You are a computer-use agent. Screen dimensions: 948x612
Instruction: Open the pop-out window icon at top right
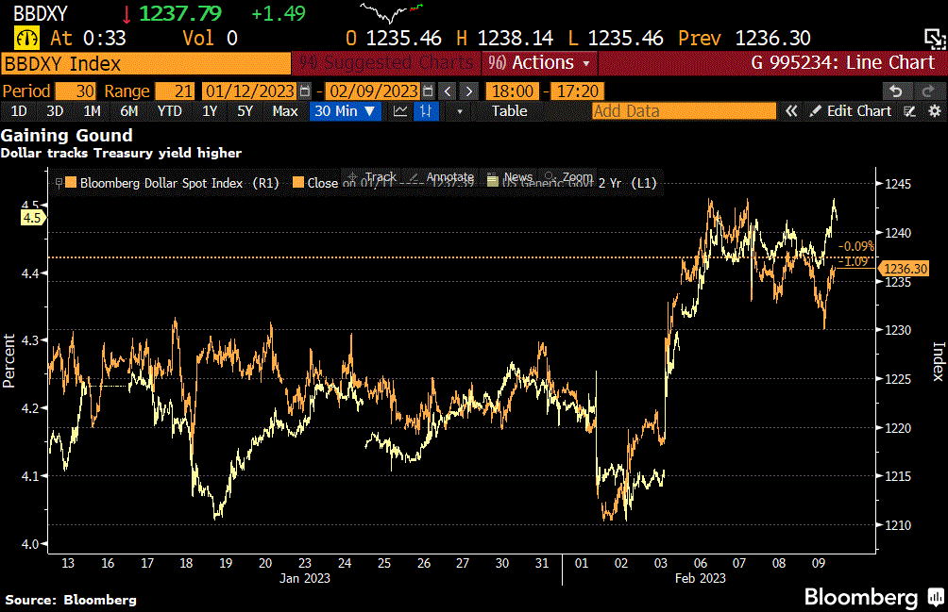tap(935, 39)
